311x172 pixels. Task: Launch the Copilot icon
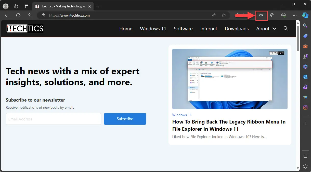click(305, 15)
